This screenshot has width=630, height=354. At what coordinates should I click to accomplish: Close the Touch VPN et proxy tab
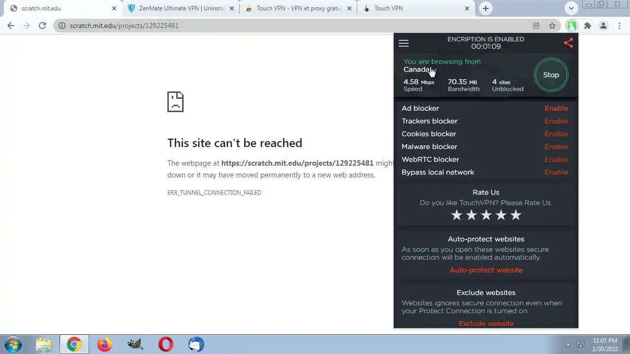[x=350, y=8]
